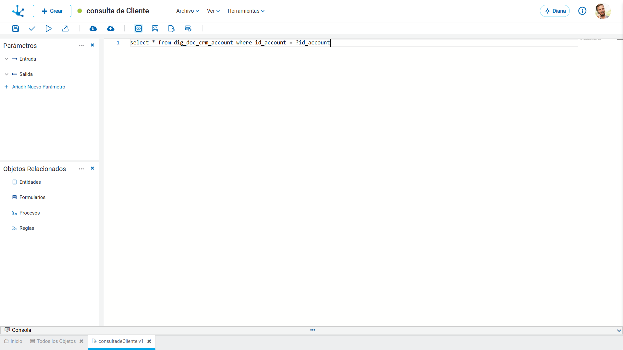Click Añadir Nuevo Parámetro link
623x350 pixels.
(x=39, y=87)
